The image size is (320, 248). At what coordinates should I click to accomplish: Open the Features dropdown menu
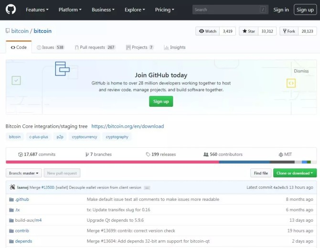point(37,10)
